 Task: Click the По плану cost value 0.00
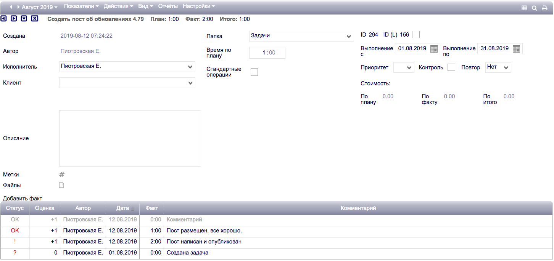click(x=388, y=96)
